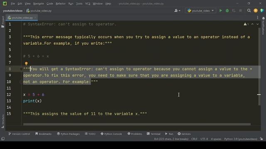
Task: Open the Run menu
Action: pyautogui.click(x=71, y=4)
